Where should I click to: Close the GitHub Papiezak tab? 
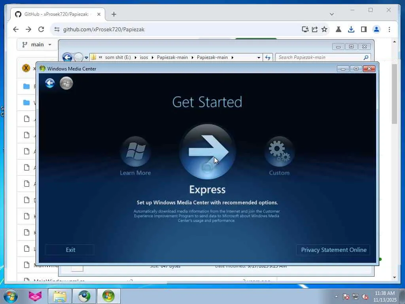98,14
